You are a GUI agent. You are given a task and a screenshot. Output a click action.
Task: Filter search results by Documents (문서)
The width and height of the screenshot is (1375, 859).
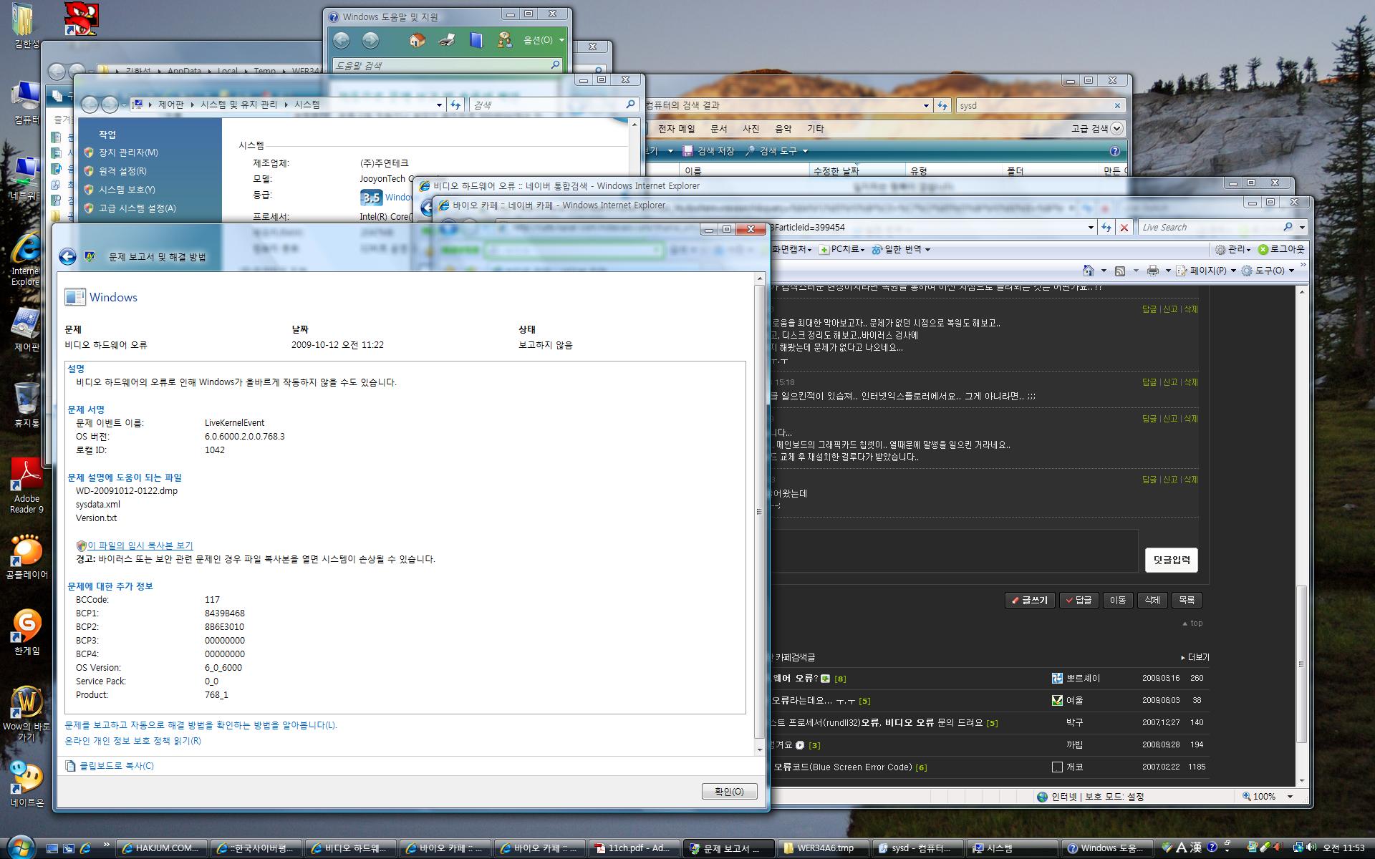[718, 129]
